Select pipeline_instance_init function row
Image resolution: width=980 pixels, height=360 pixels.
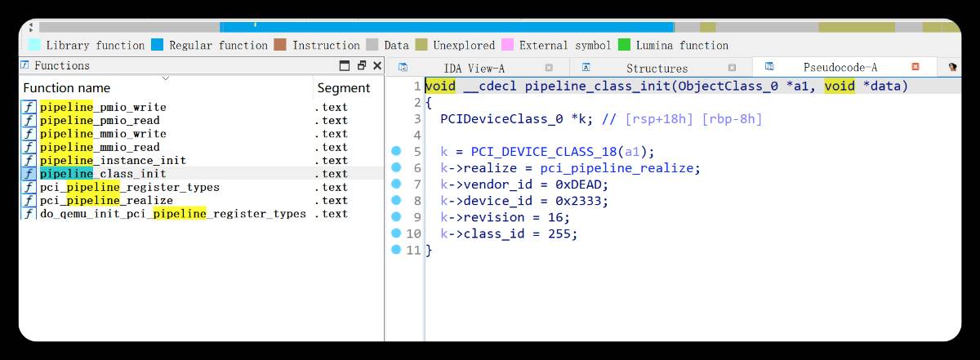[201, 160]
